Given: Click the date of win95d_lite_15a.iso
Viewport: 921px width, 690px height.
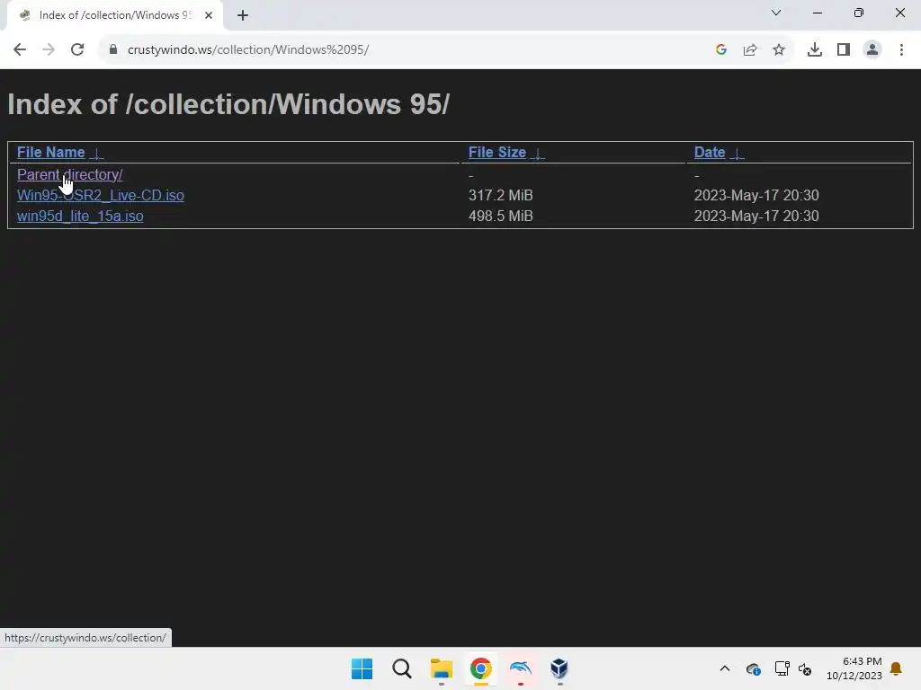Looking at the screenshot, I should point(756,216).
